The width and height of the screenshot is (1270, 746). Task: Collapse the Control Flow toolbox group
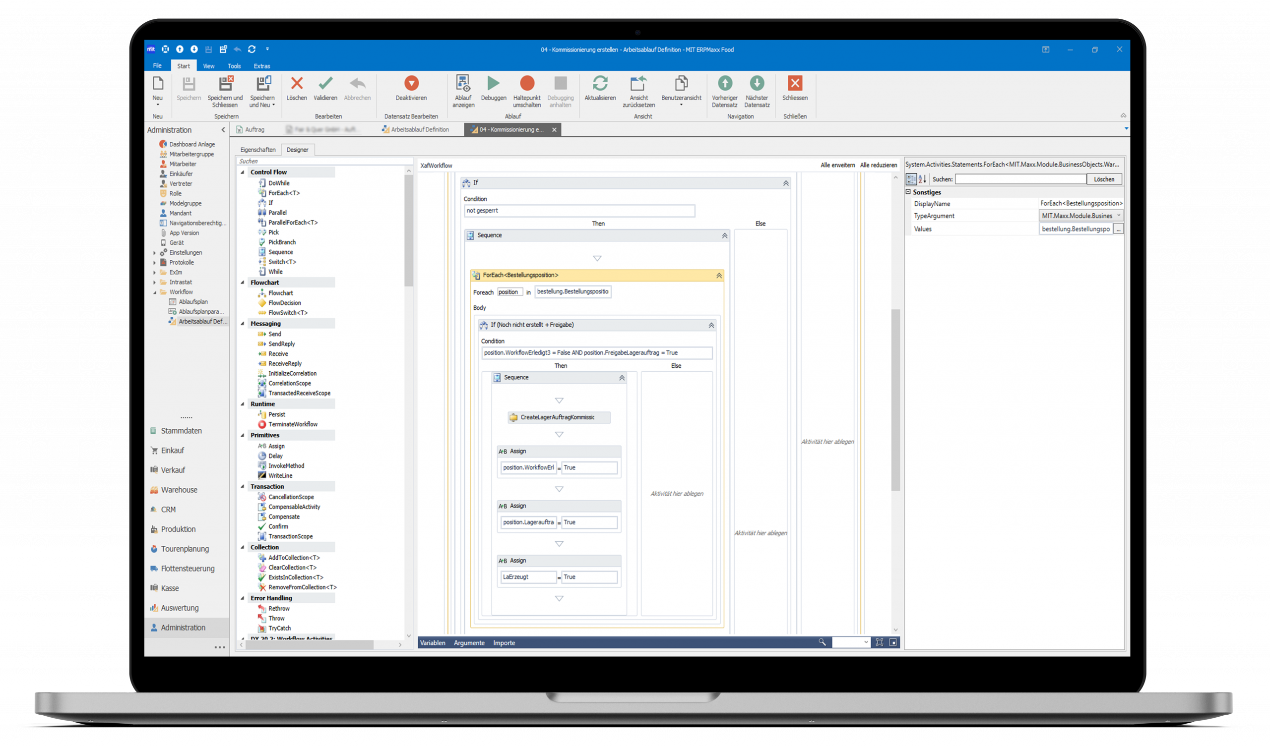(x=243, y=172)
